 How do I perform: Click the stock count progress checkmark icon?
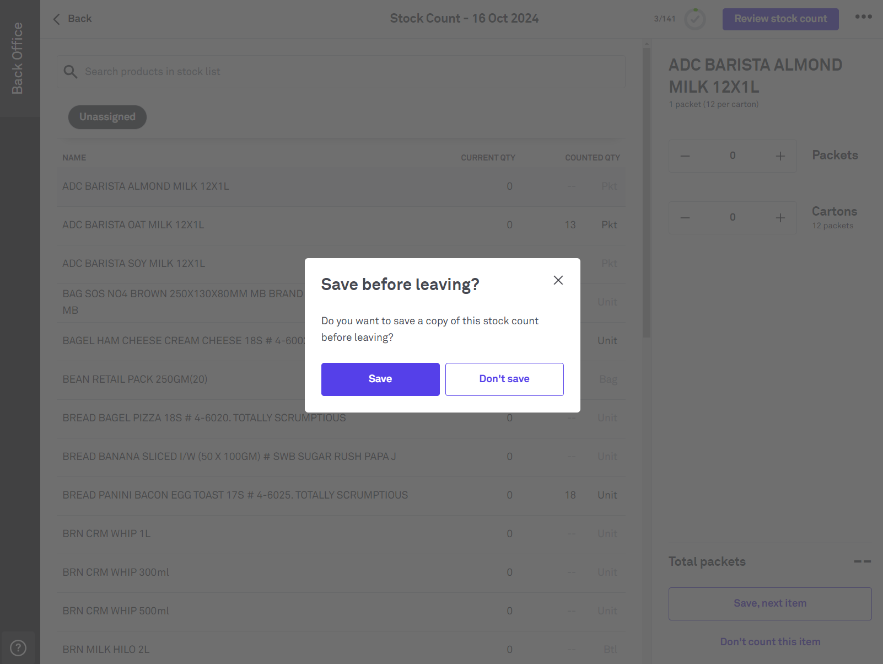coord(694,19)
